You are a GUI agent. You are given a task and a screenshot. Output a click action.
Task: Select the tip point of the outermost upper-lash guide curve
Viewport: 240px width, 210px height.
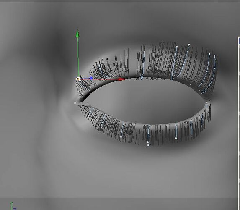pyautogui.click(x=214, y=56)
